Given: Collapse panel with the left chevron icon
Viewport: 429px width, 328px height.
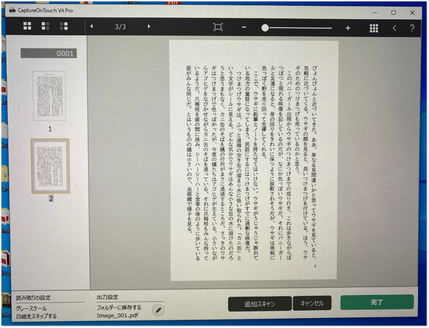Looking at the screenshot, I should tap(394, 28).
